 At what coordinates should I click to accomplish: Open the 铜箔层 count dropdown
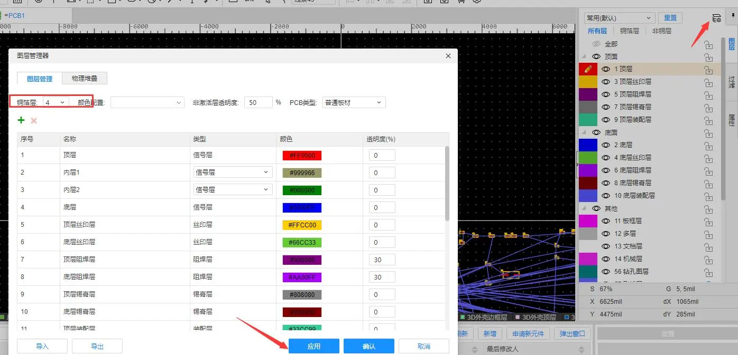tap(56, 102)
